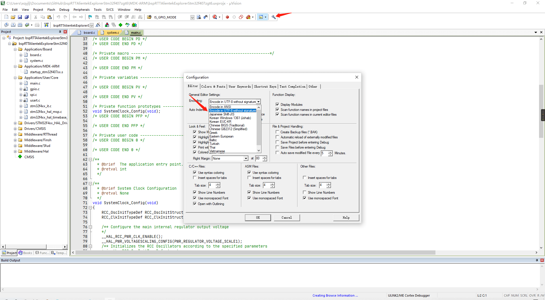Viewport: 545px width, 300px height.
Task: Click the Download (LOAD) to flash icon
Action: 46,25
